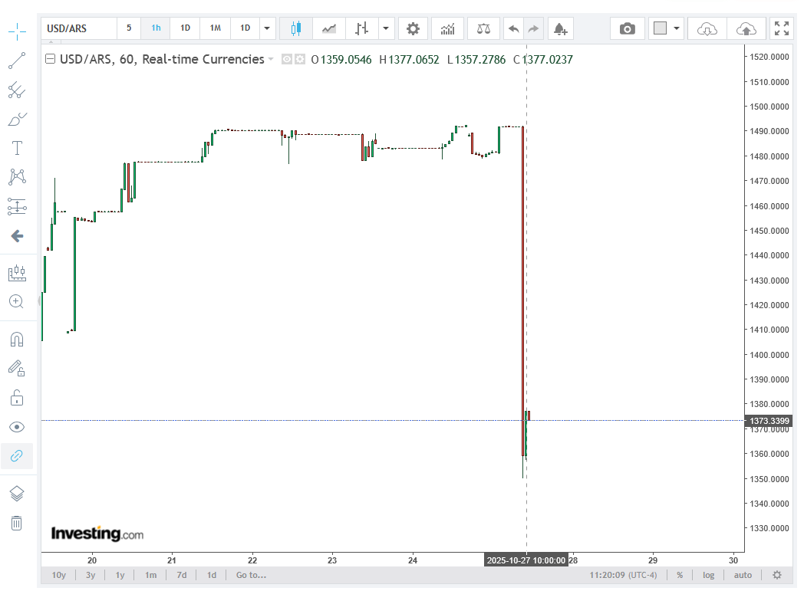Undo the last chart action
Image resolution: width=804 pixels, height=591 pixels.
pos(514,28)
